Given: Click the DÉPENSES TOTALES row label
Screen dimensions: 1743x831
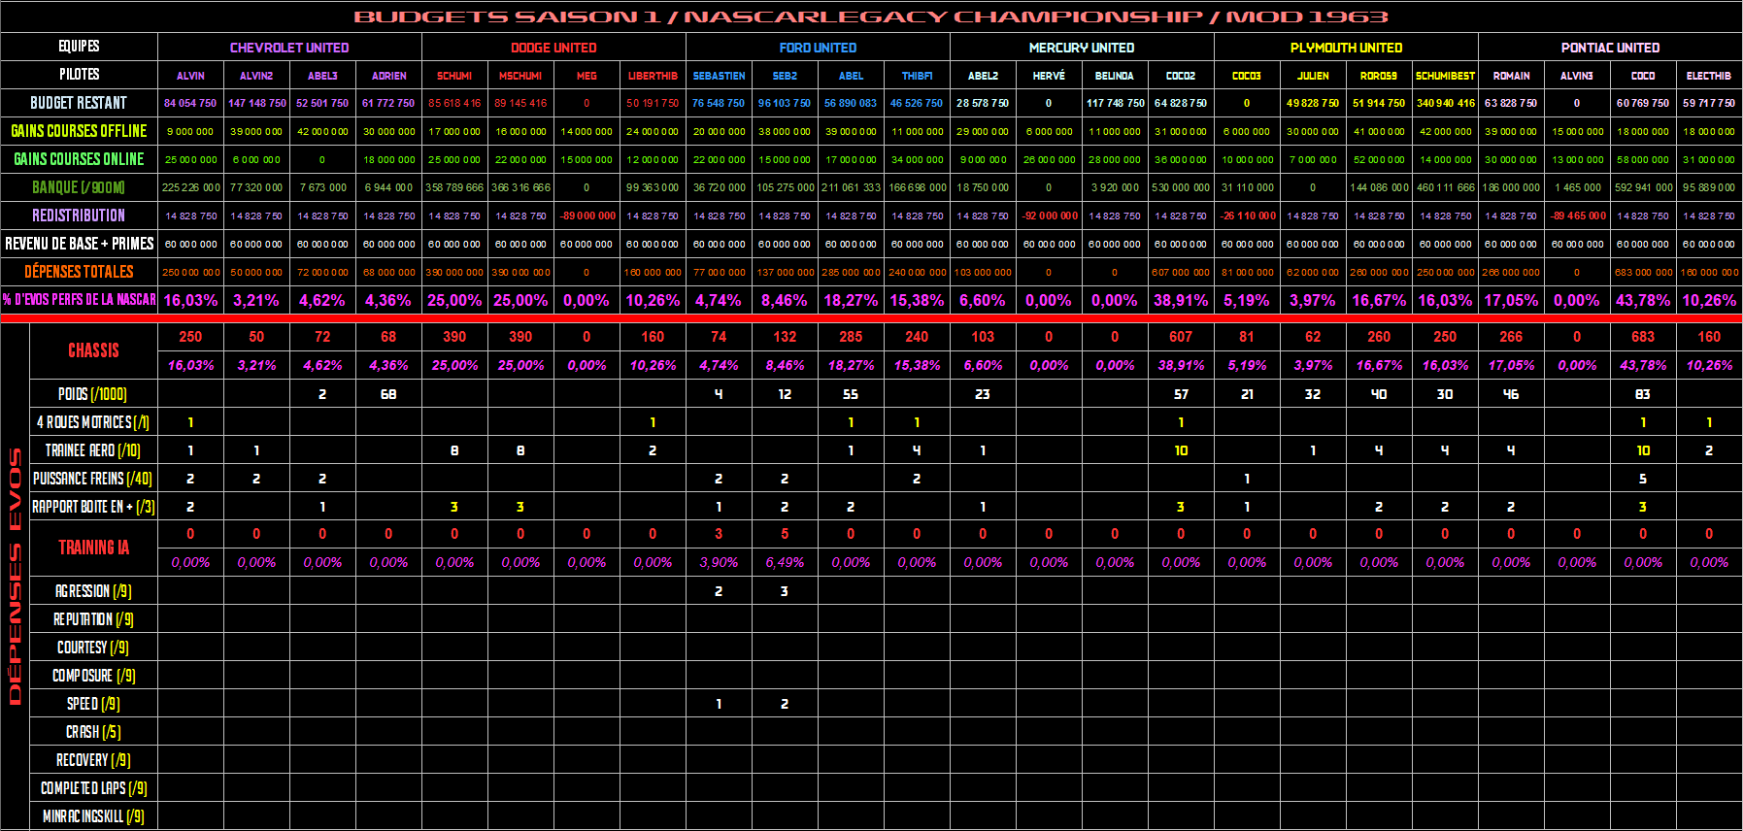Looking at the screenshot, I should pyautogui.click(x=79, y=272).
